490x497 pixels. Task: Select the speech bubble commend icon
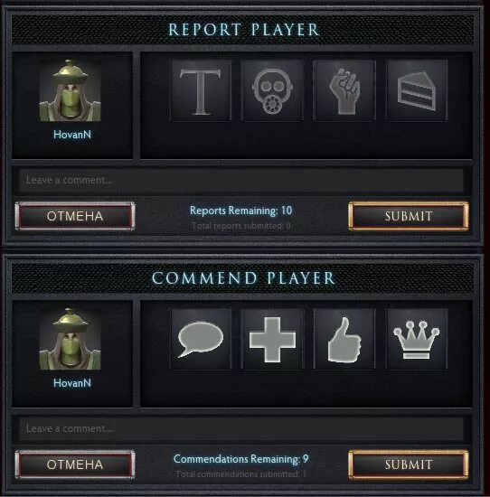pyautogui.click(x=201, y=339)
